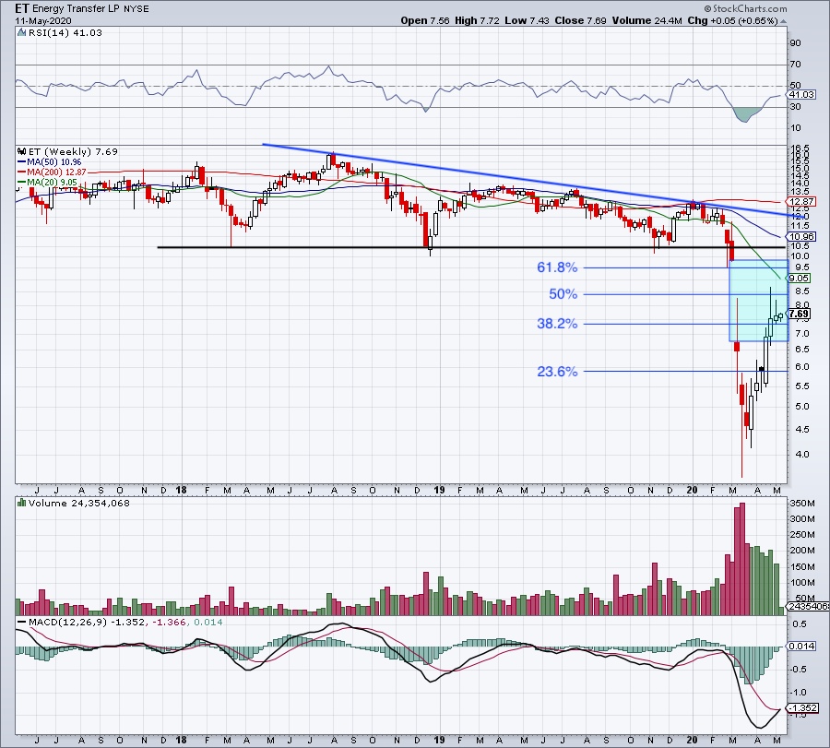
Task: Click the 11-May-2020 chart date
Action: coord(42,21)
